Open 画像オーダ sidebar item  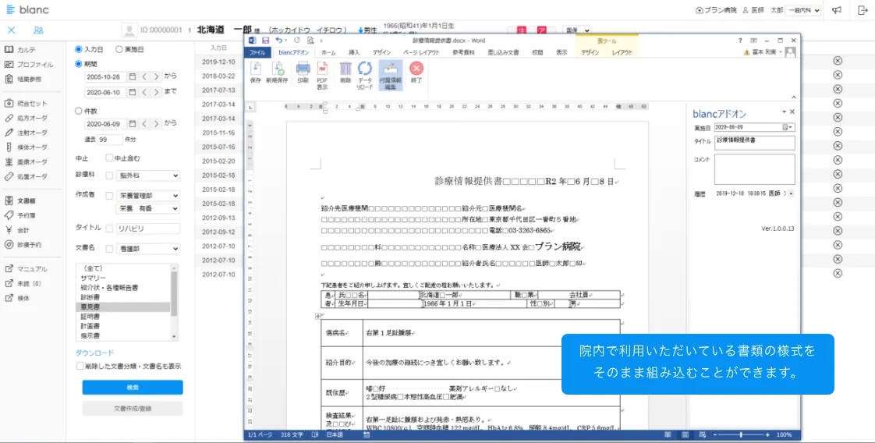[x=26, y=161]
